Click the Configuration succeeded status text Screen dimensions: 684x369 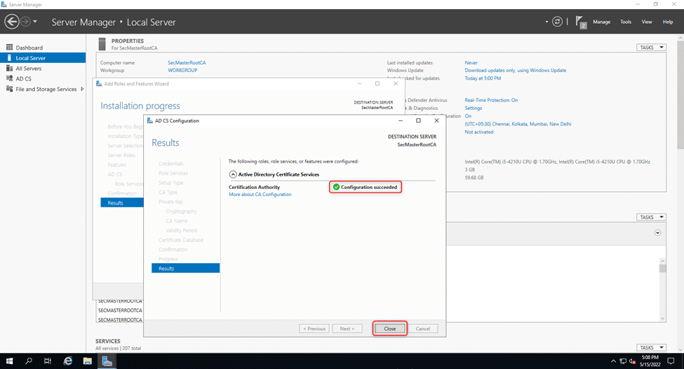click(x=369, y=187)
